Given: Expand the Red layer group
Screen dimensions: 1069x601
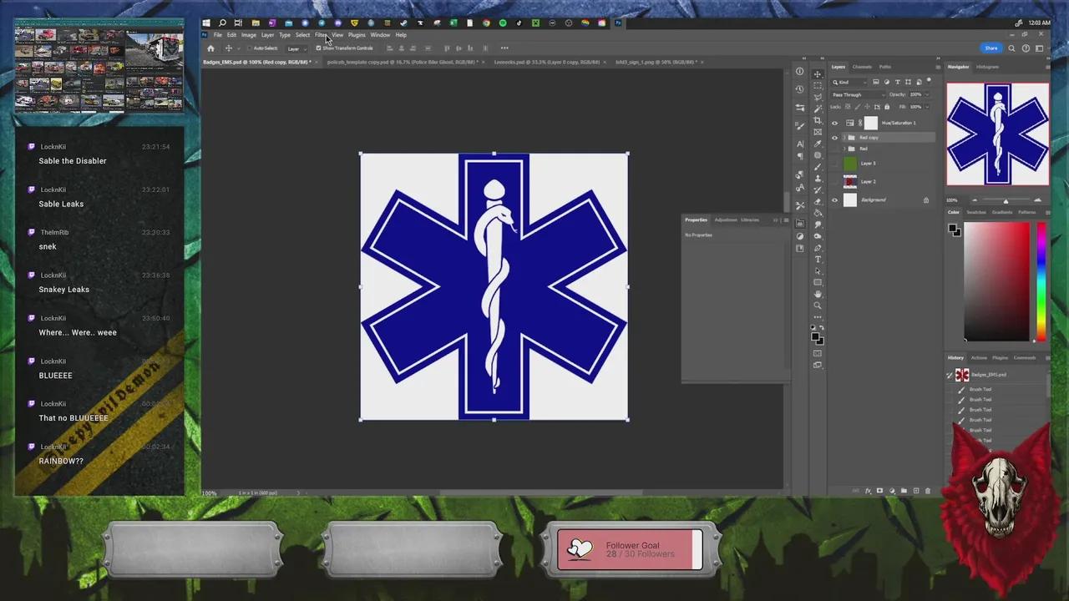Looking at the screenshot, I should (844, 149).
